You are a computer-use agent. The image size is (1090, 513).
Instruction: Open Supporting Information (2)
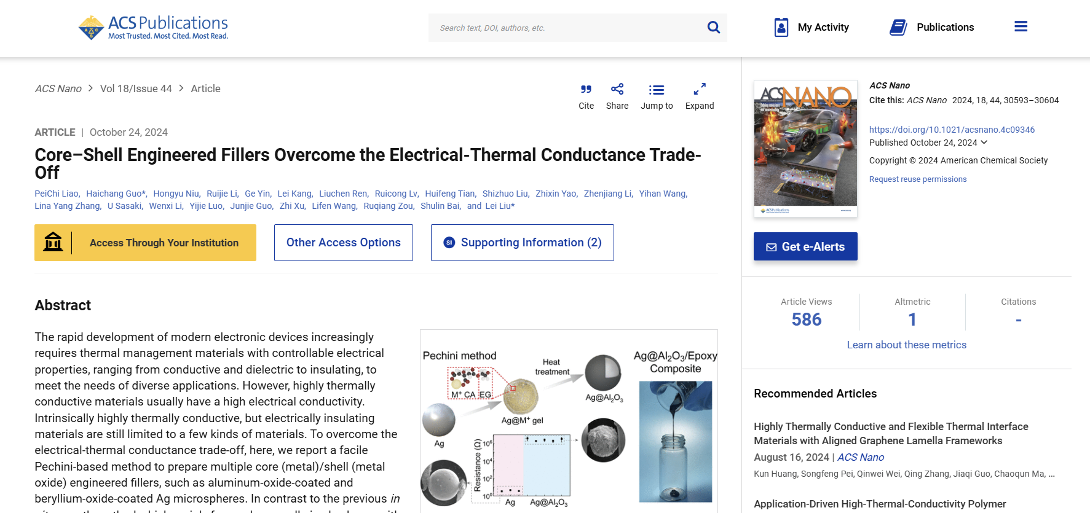(x=522, y=243)
